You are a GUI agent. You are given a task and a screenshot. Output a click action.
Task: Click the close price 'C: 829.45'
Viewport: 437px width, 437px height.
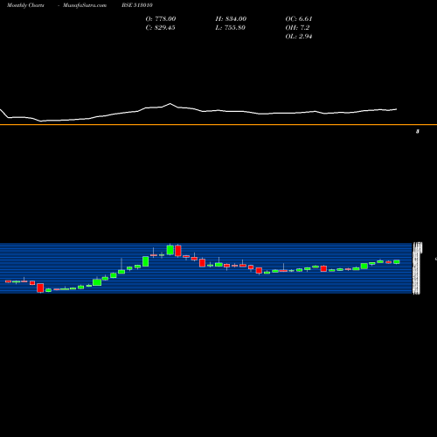[x=160, y=27]
